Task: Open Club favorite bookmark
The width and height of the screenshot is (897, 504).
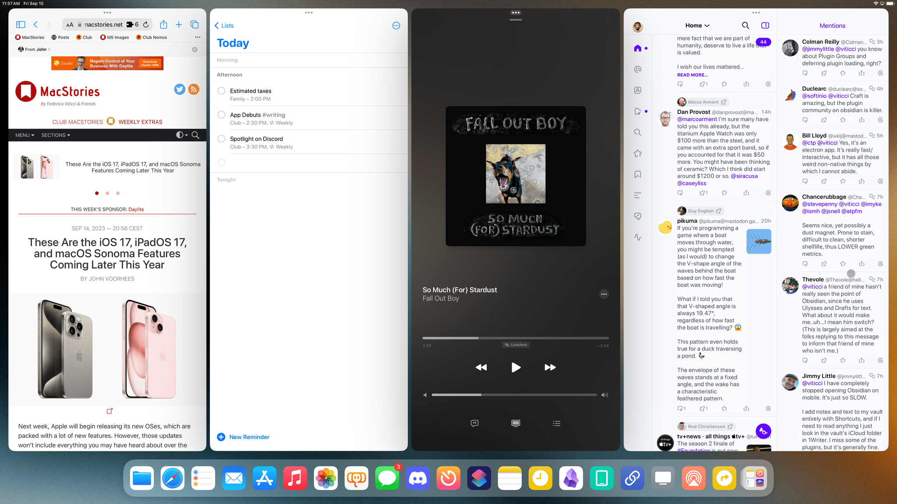Action: (84, 37)
